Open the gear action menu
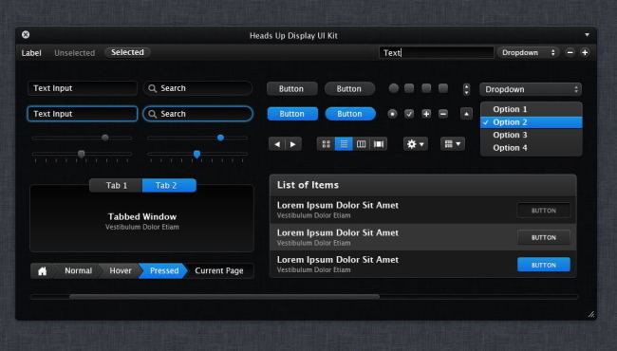This screenshot has width=617, height=351. tap(416, 144)
